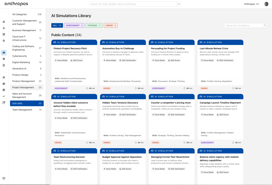Filter by HIRING tab
The image size is (272, 185).
(x=111, y=25)
